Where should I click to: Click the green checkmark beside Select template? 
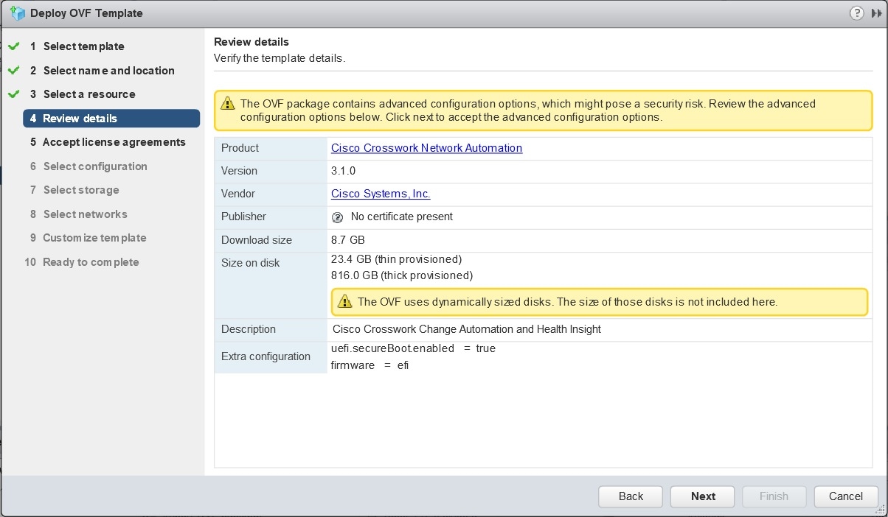[13, 46]
